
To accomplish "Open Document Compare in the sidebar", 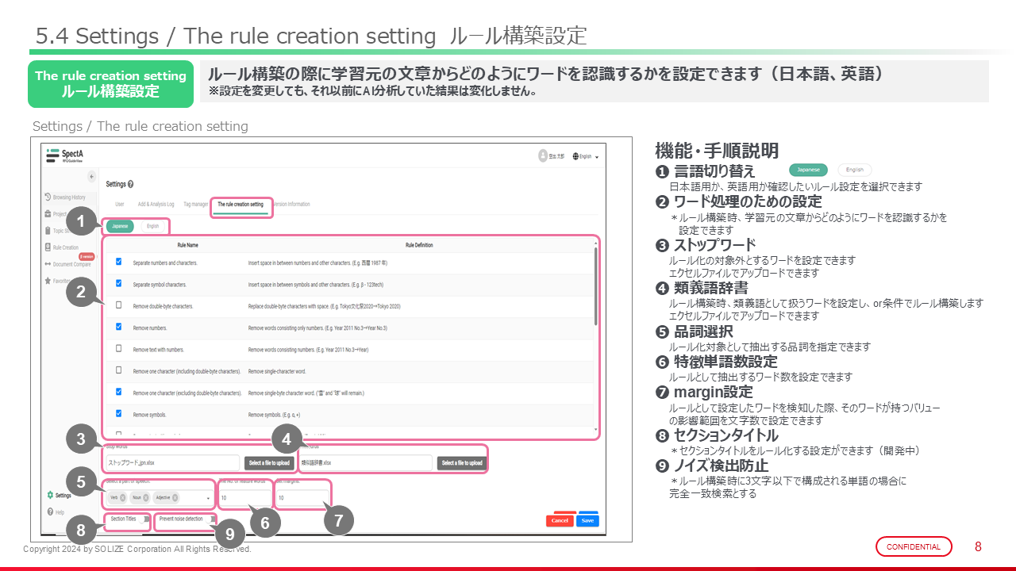I will point(70,263).
